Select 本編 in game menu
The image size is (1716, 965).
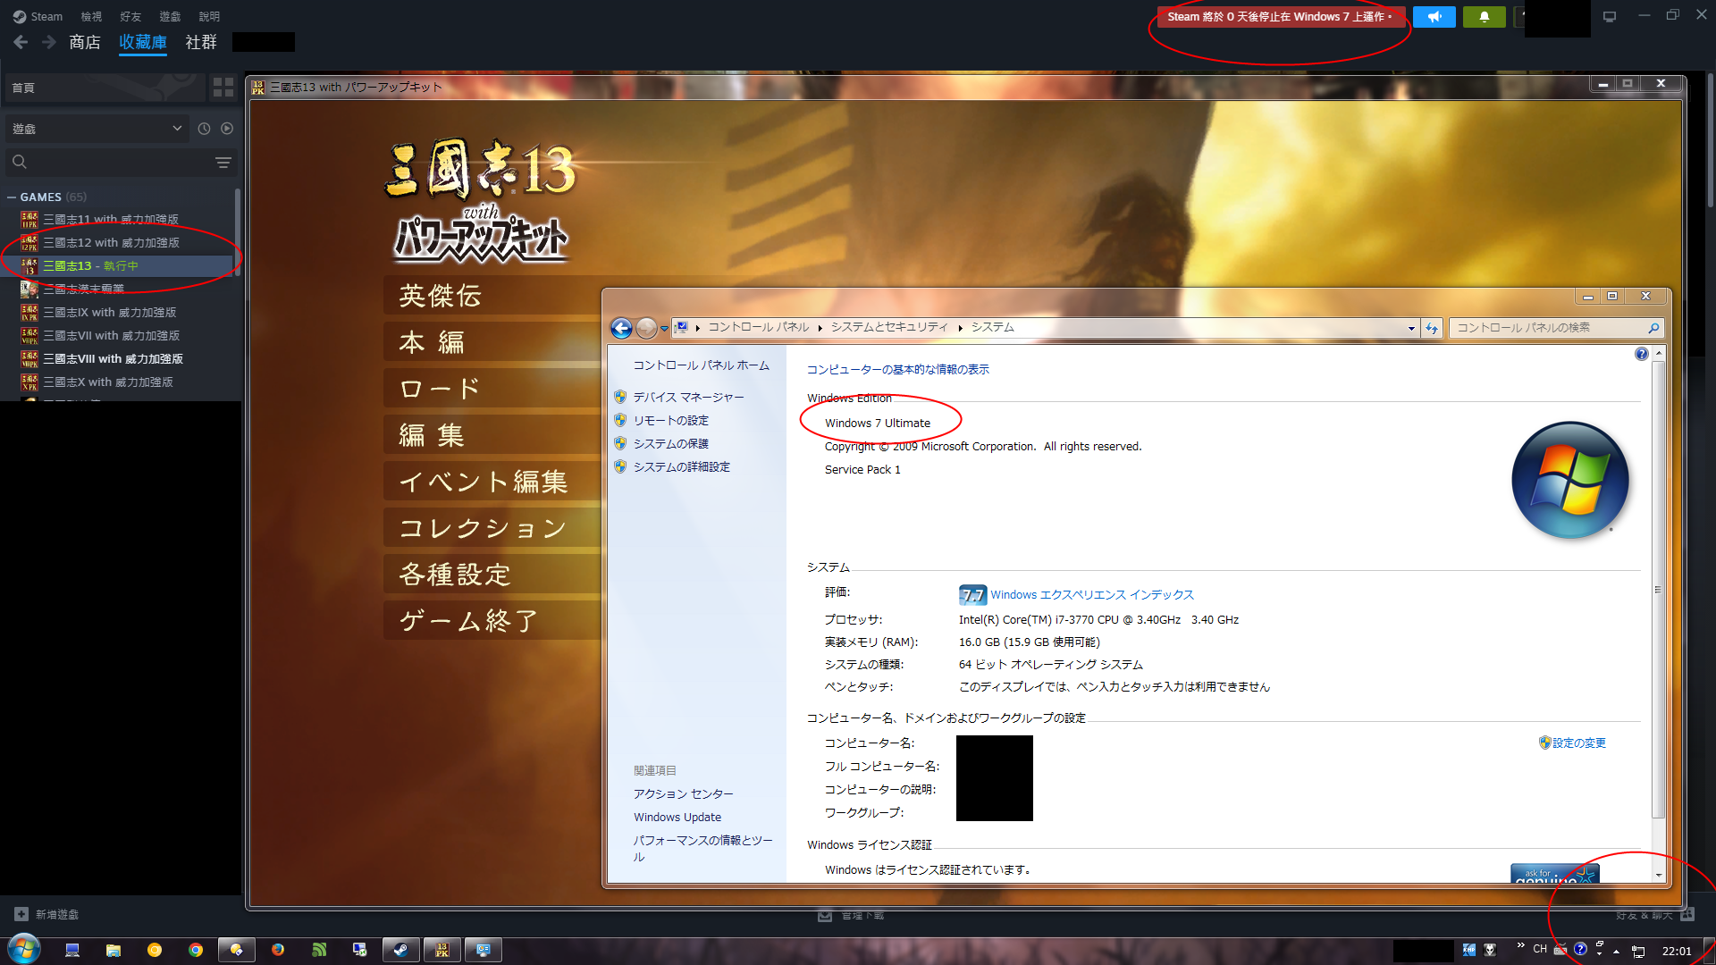(492, 341)
